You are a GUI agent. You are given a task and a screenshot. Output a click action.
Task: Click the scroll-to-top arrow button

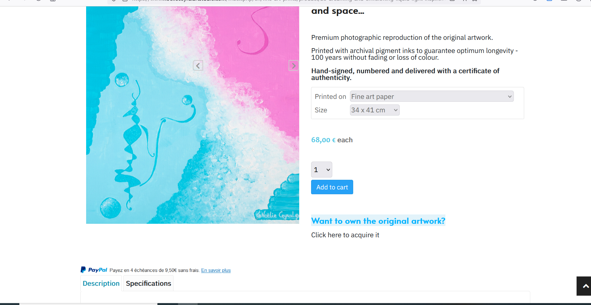[x=585, y=286]
